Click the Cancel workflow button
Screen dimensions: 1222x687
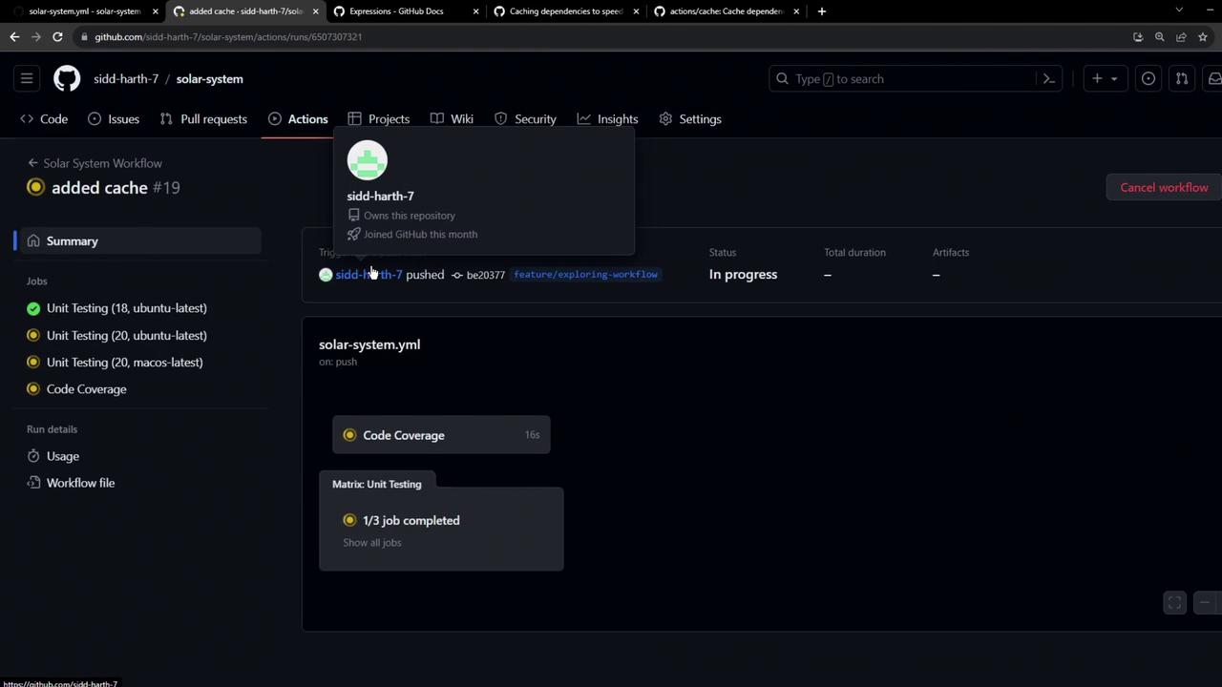[x=1164, y=188]
